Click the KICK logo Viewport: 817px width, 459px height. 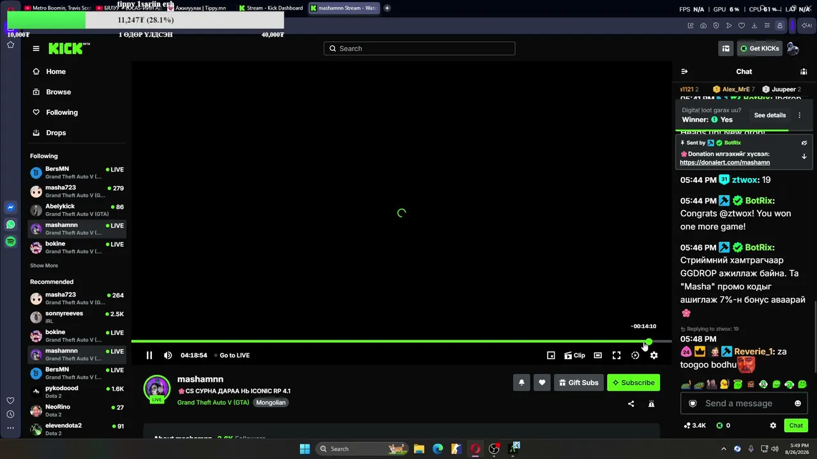click(x=69, y=48)
